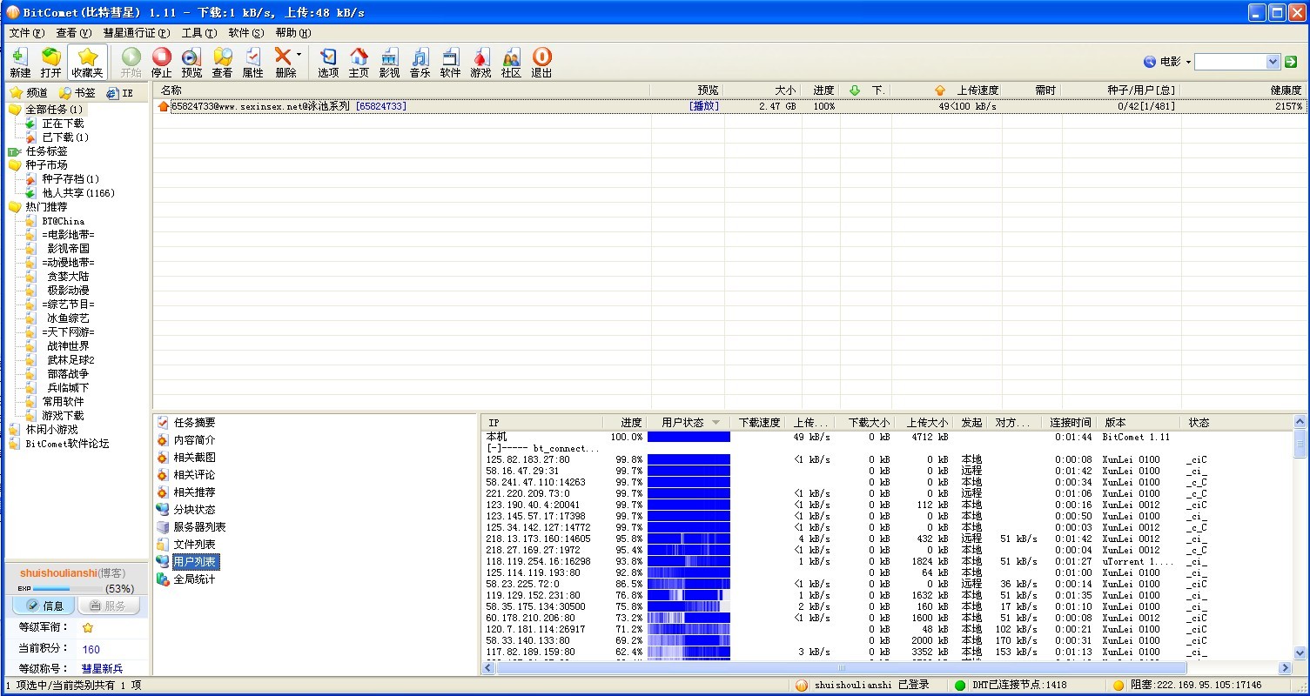This screenshot has width=1310, height=696.
Task: Open the 文件(F) menu
Action: [26, 33]
